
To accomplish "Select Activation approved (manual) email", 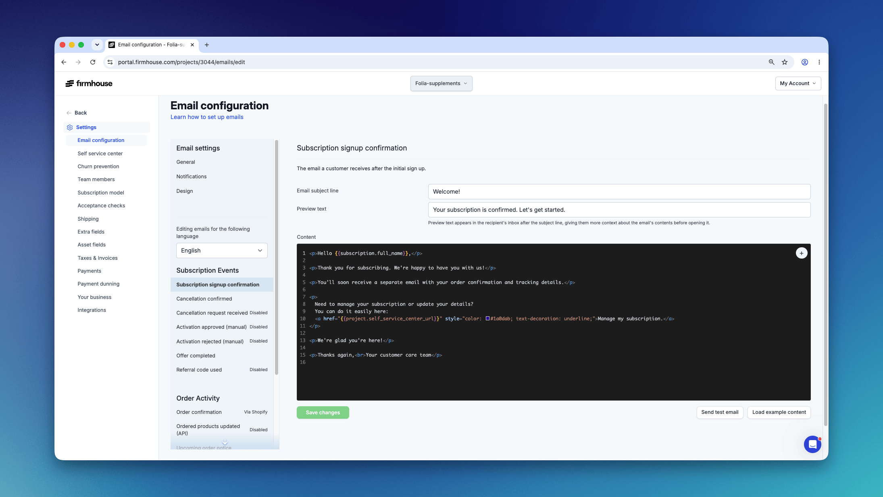I will (222, 327).
